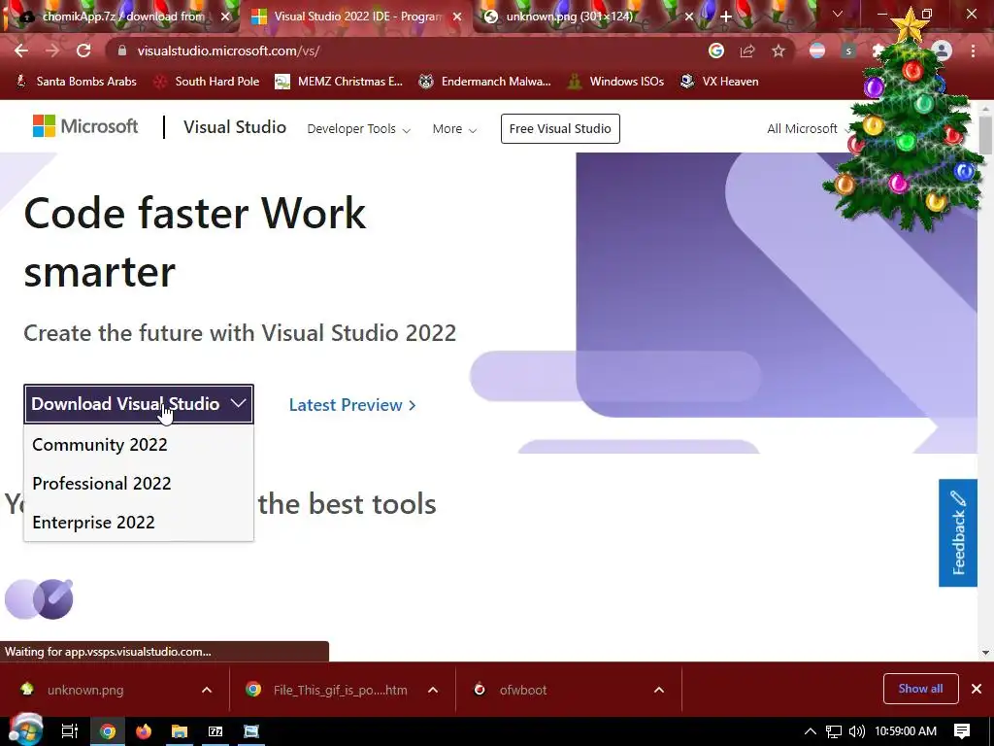Open the Feedback side button
The width and height of the screenshot is (994, 746).
(x=958, y=533)
